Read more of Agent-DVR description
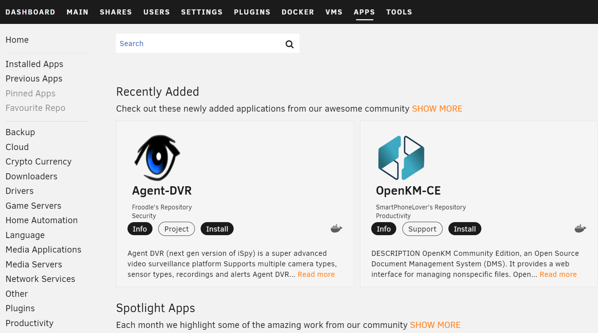This screenshot has height=333, width=598. [x=316, y=274]
